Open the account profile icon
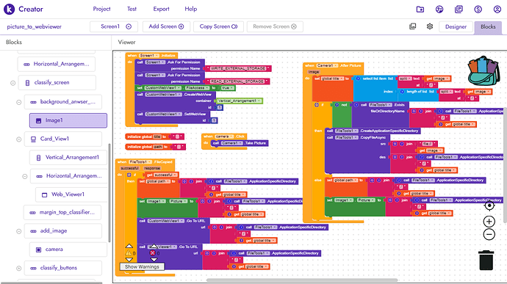Image resolution: width=507 pixels, height=284 pixels. coord(497,9)
